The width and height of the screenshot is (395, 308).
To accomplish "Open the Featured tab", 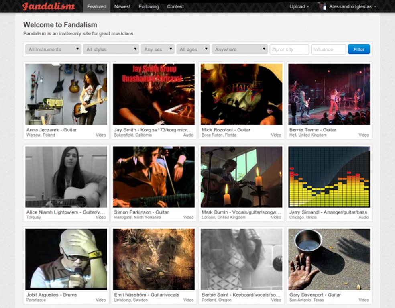I will [x=97, y=6].
